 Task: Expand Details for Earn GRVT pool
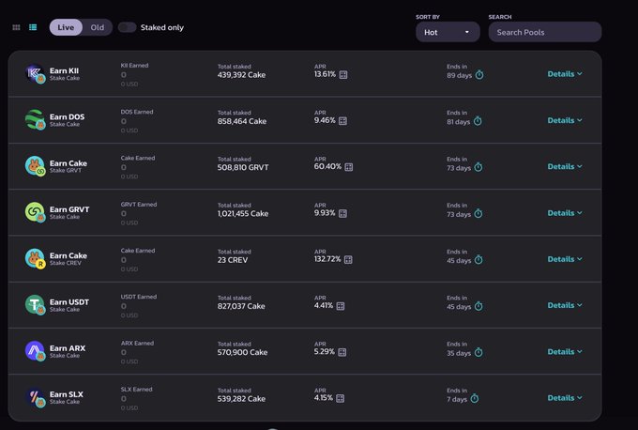pos(565,213)
